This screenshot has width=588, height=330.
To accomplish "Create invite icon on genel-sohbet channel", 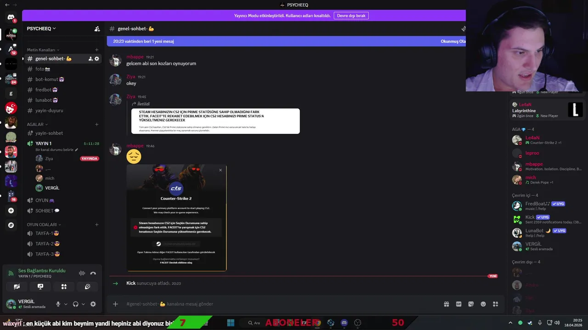I will pyautogui.click(x=90, y=59).
